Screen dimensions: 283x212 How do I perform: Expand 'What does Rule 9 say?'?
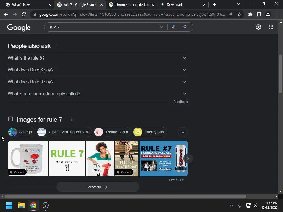coord(98,82)
